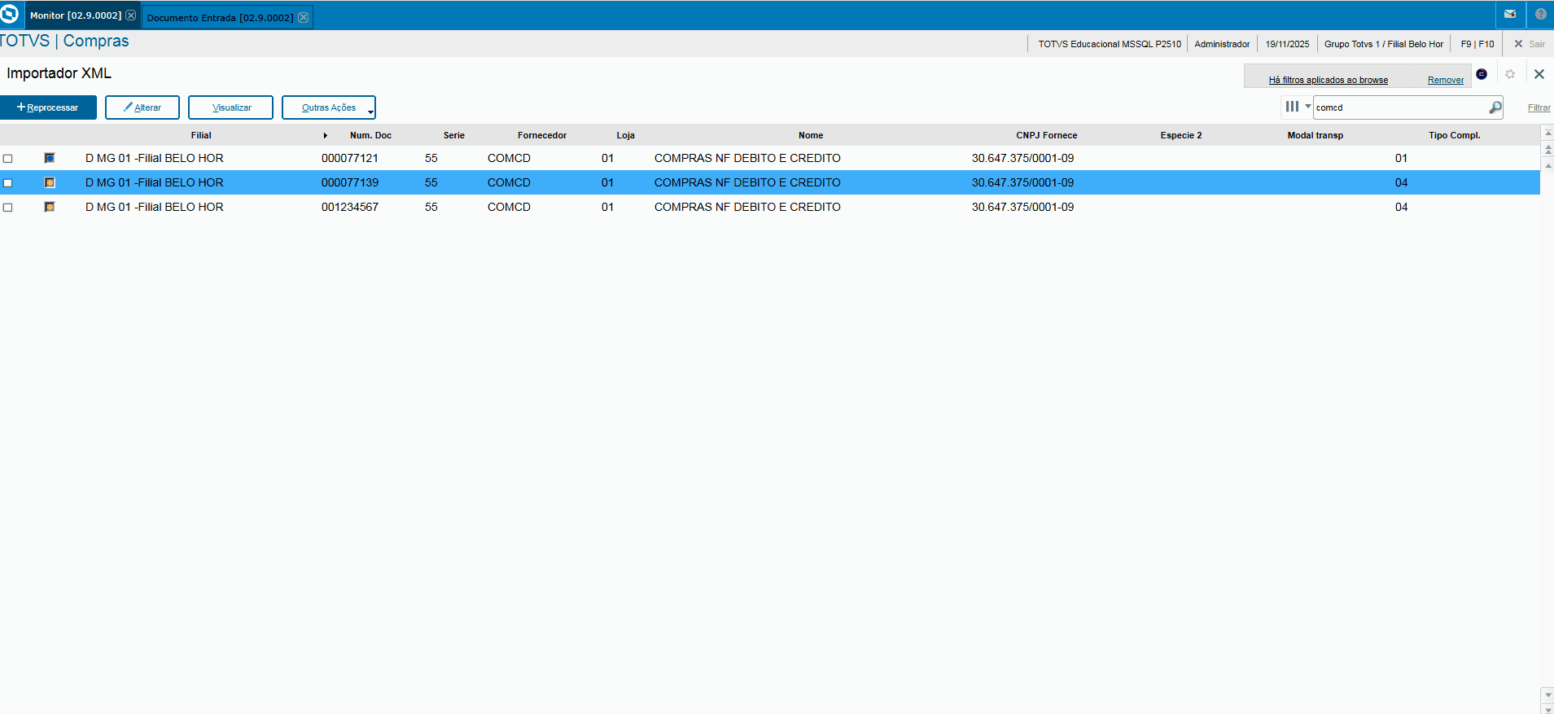Open the mail messages icon
This screenshot has height=714, width=1554.
tap(1510, 14)
